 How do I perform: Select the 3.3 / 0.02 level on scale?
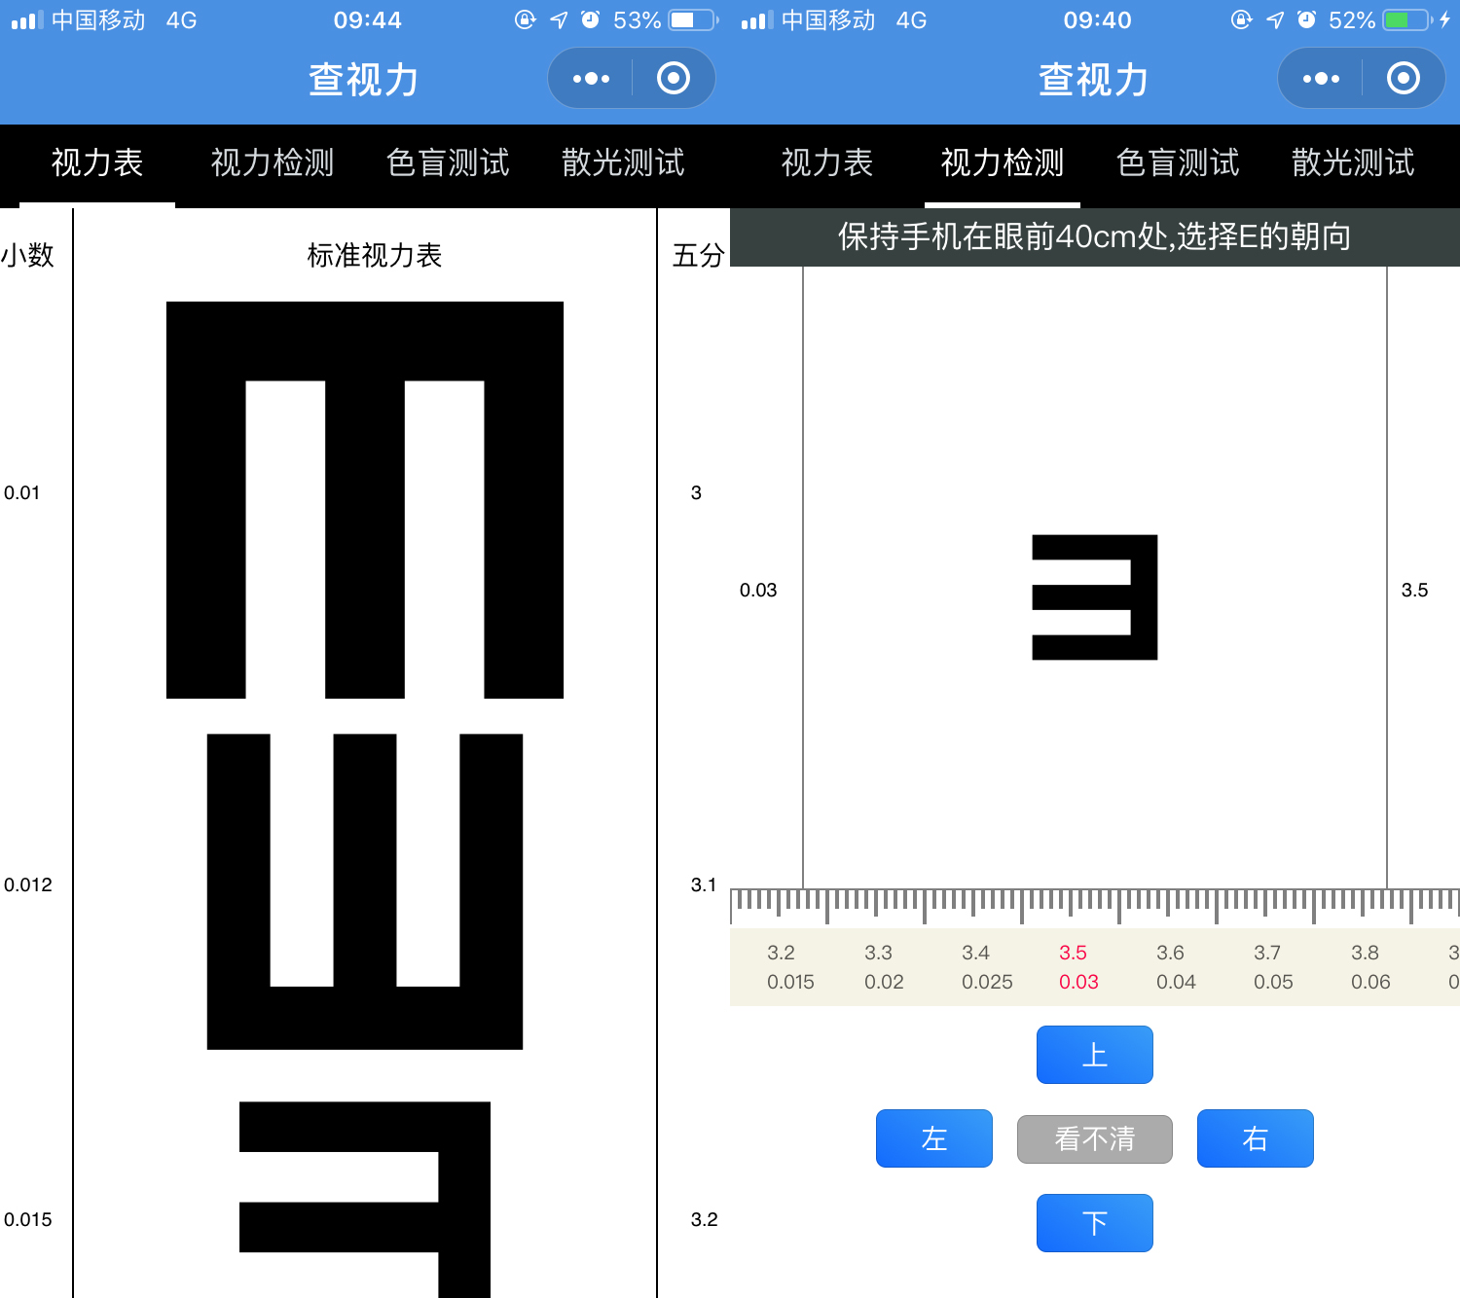[884, 967]
